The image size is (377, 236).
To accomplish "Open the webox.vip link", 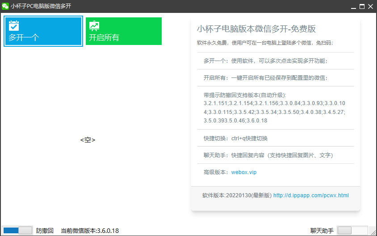I will click(244, 172).
